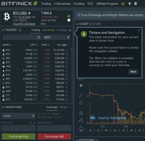Sort tickers by VOL USD column
This screenshot has height=141, width=145.
pos(63,45)
